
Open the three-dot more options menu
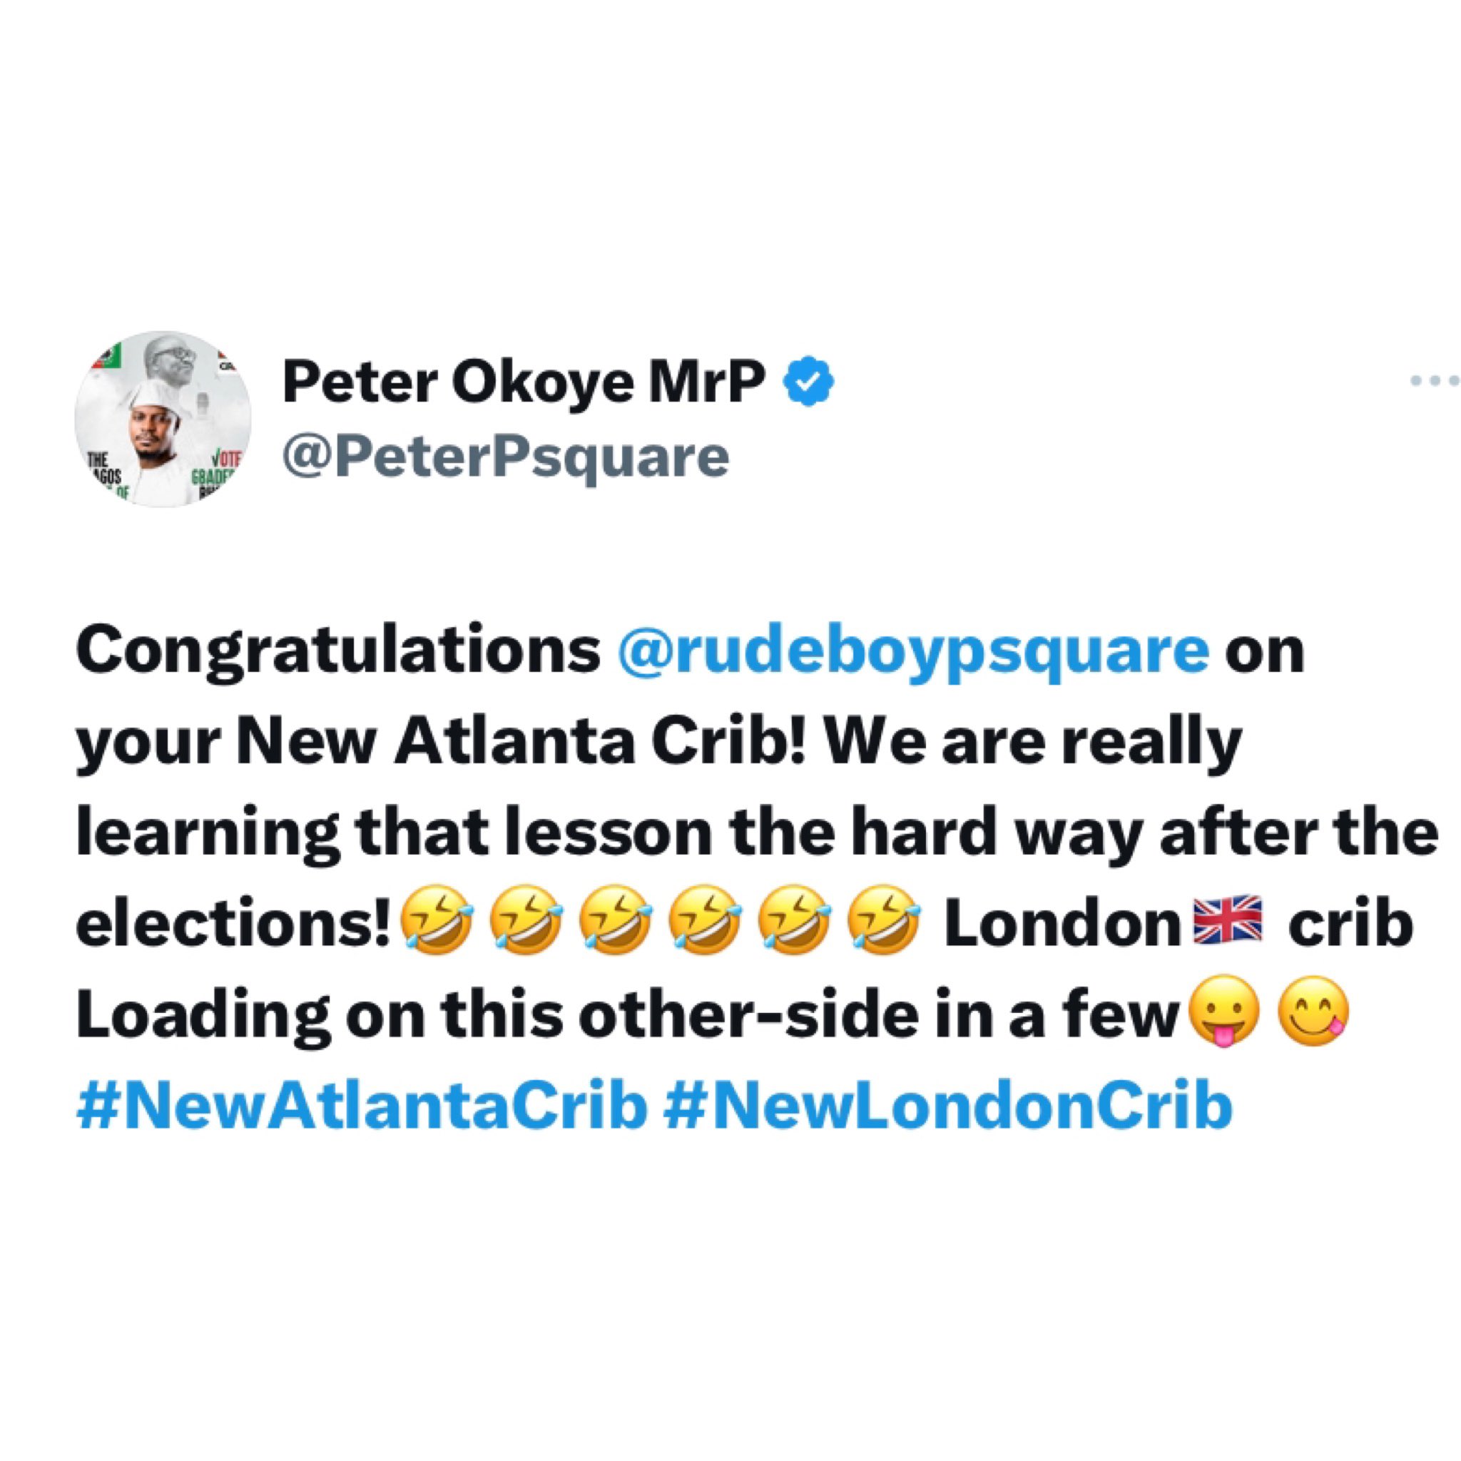[1435, 382]
